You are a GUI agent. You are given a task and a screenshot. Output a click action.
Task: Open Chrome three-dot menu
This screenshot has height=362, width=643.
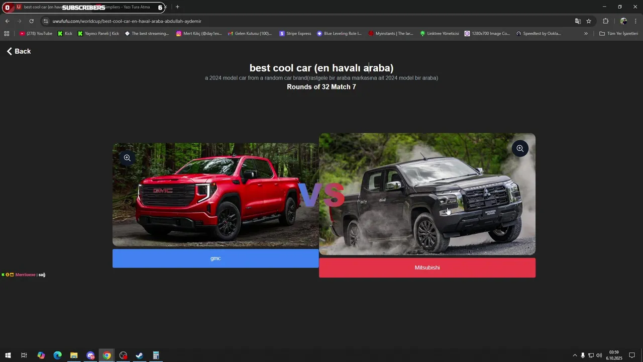tap(635, 21)
